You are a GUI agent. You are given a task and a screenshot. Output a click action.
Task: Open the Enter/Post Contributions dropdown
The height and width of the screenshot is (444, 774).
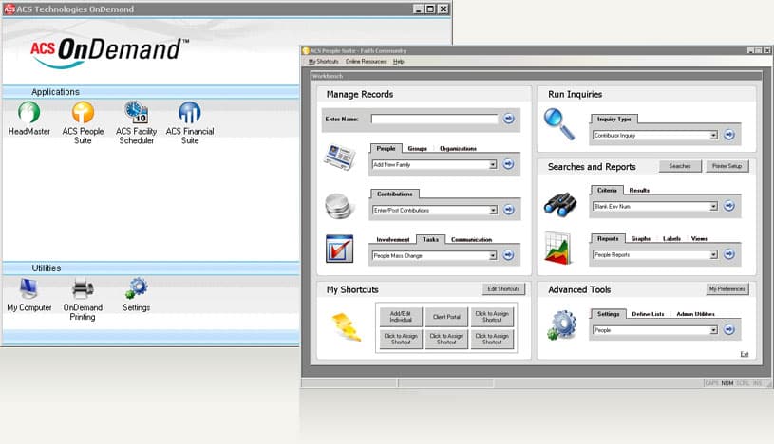[493, 210]
